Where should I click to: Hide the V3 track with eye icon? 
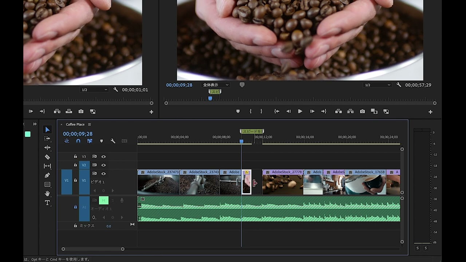tap(103, 156)
